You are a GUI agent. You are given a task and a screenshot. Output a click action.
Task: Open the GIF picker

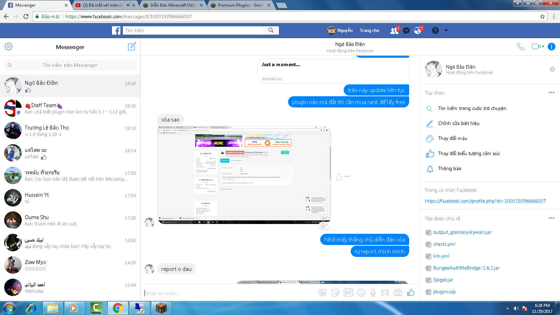coord(348,293)
